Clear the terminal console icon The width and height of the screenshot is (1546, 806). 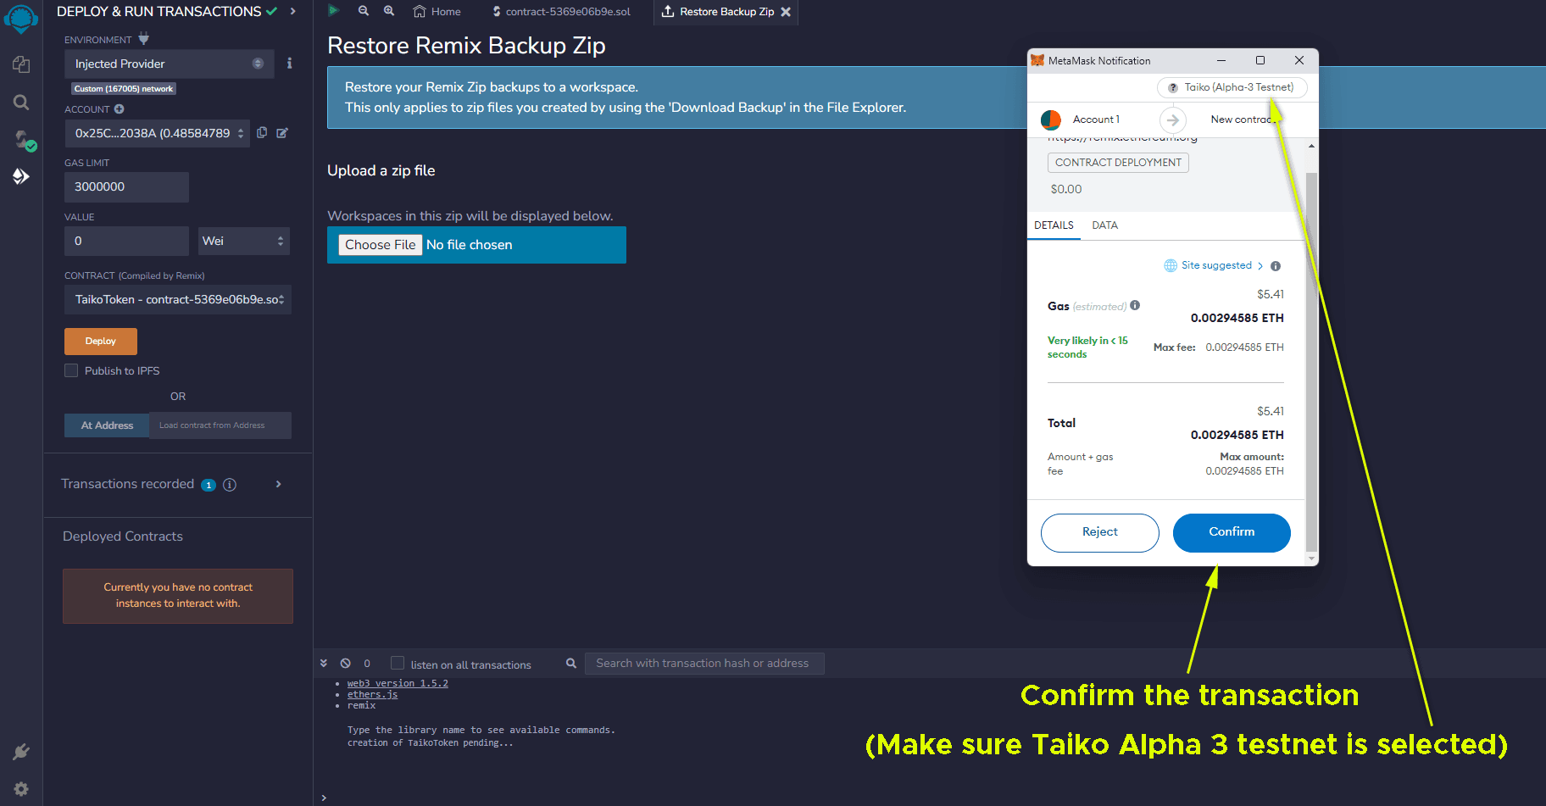pos(346,664)
